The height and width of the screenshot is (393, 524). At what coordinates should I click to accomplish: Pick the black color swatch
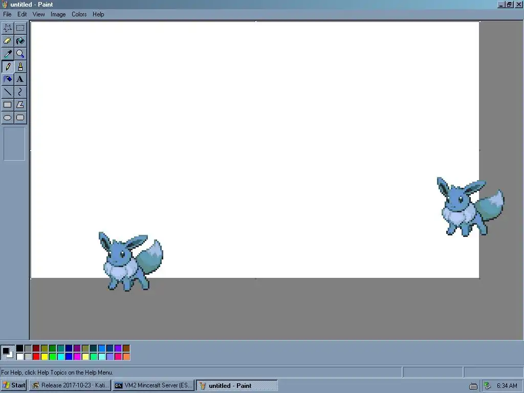click(20, 348)
